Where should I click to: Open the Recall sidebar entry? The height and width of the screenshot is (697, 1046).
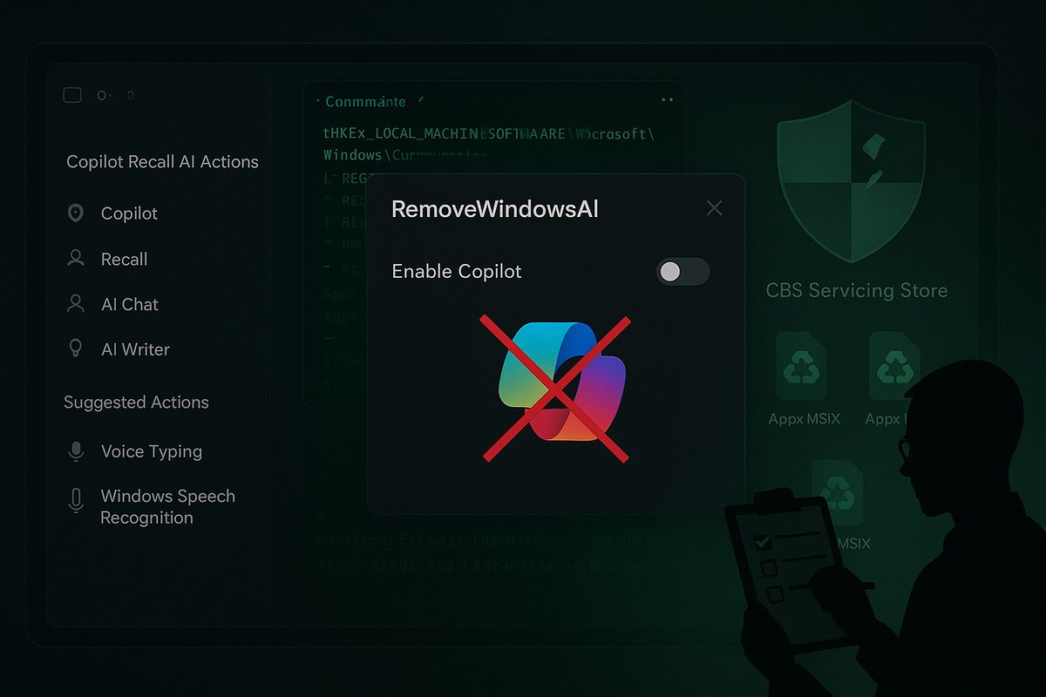124,260
